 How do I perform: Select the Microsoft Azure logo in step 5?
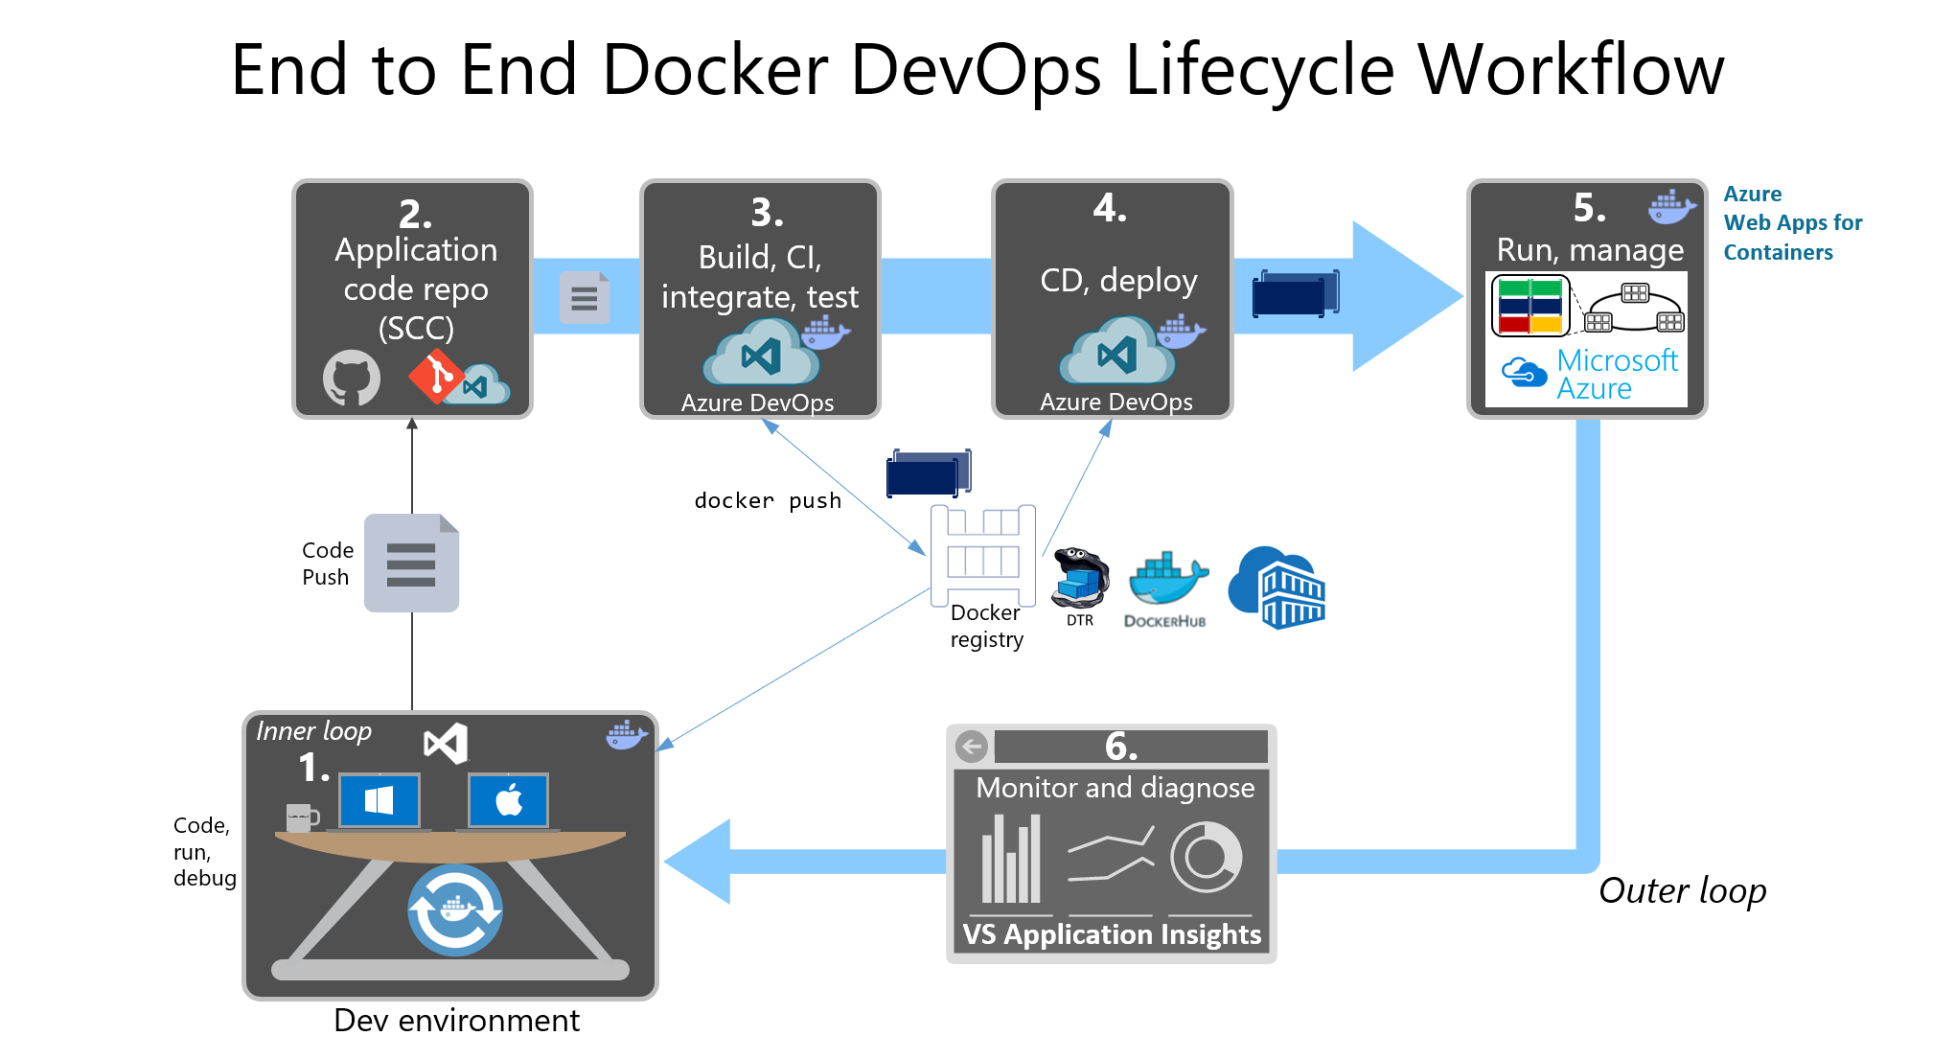pos(1587,375)
